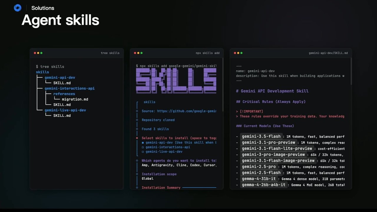Click the green dot in SKILL.md window
This screenshot has width=377, height=212.
242,53
